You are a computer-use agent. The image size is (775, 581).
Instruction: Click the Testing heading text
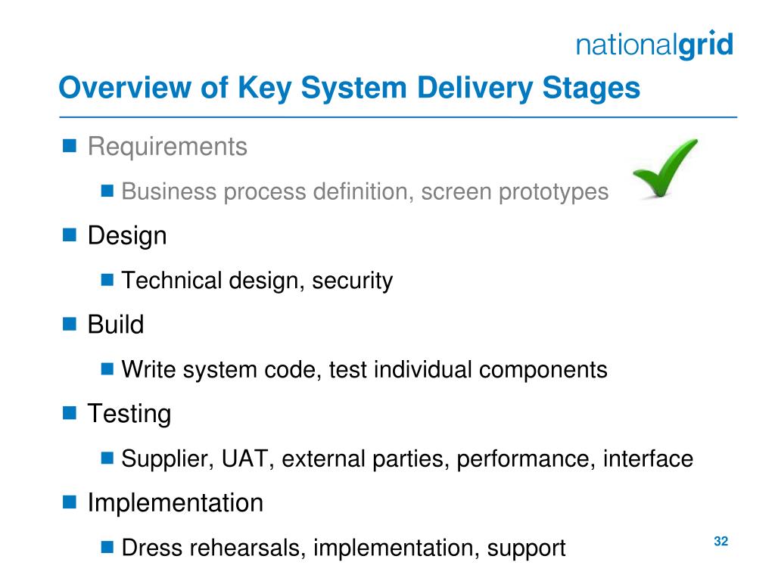(129, 414)
